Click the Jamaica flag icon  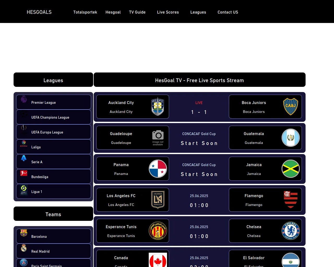pyautogui.click(x=290, y=169)
